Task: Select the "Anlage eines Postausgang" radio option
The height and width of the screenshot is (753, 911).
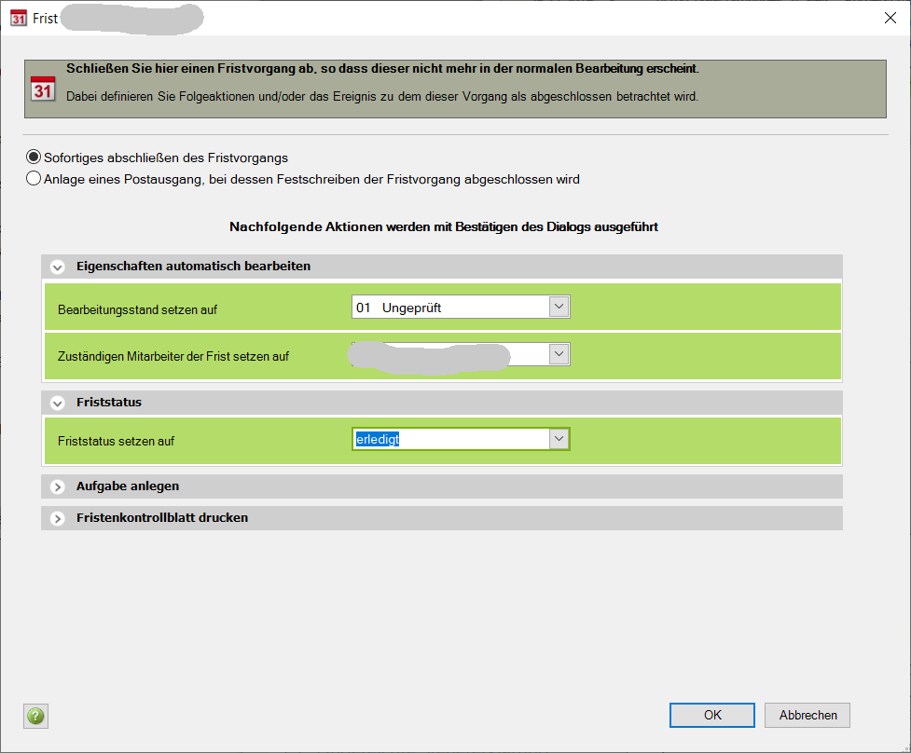Action: [35, 179]
